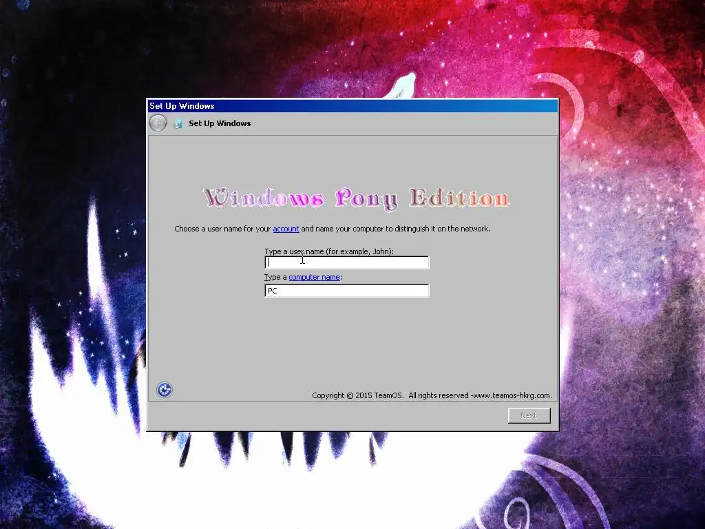Open the 'computer name' help link
705x529 pixels.
[314, 277]
